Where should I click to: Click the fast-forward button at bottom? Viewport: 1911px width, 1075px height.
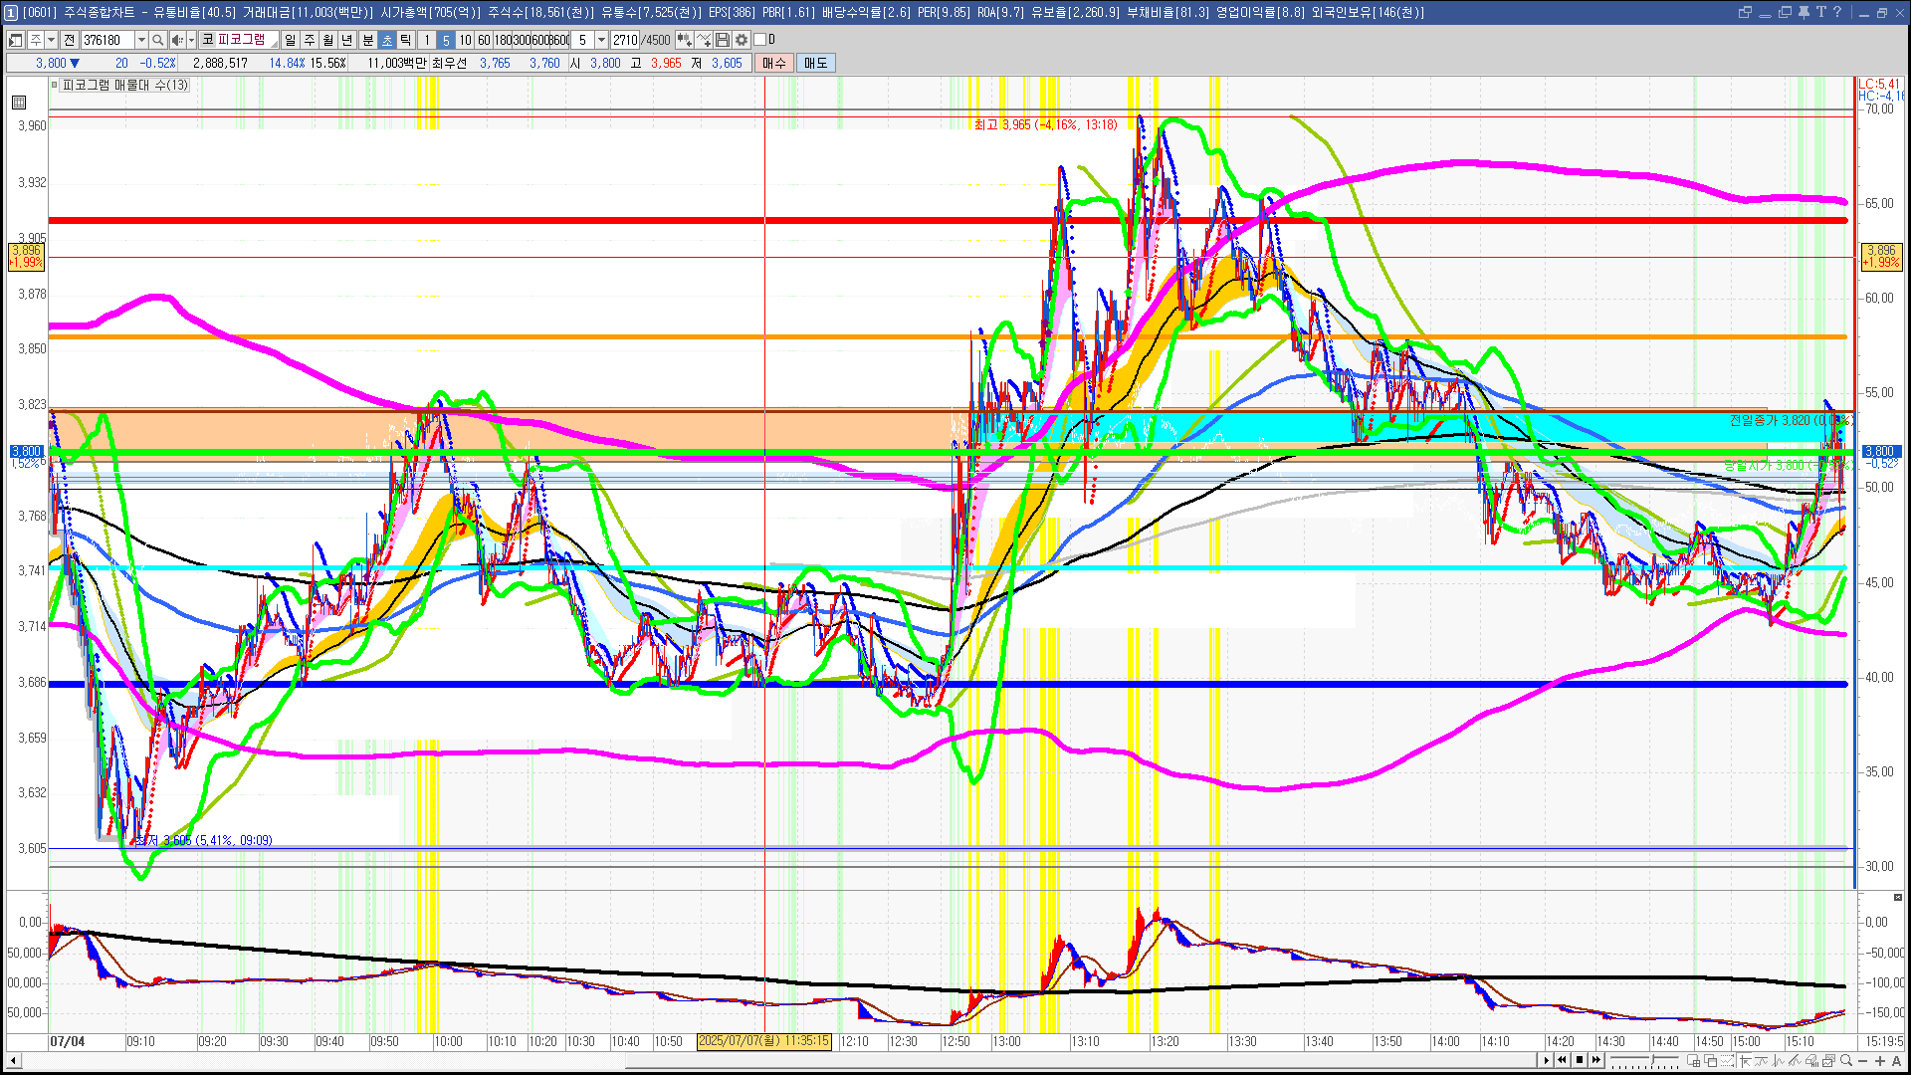1596,1060
